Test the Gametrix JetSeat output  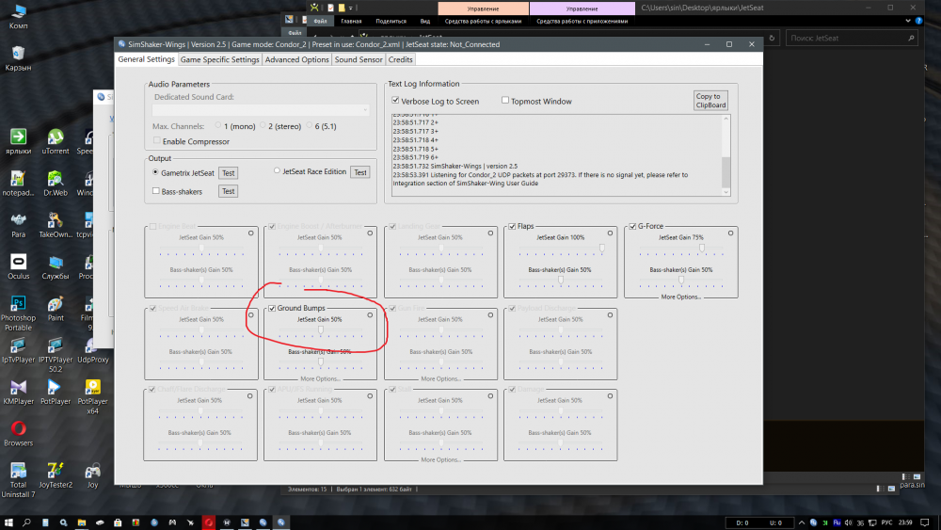pos(228,173)
